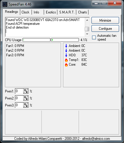Click the Pwm3 up/down spinner arrows
The width and height of the screenshot is (124, 143).
(26, 105)
